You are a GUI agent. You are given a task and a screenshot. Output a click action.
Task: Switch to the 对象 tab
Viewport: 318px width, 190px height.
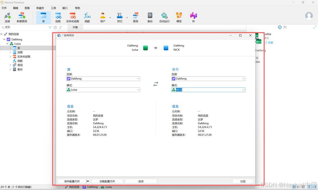(x=75, y=27)
